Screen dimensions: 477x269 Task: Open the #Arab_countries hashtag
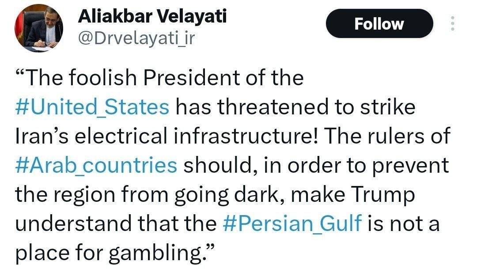[x=96, y=166]
